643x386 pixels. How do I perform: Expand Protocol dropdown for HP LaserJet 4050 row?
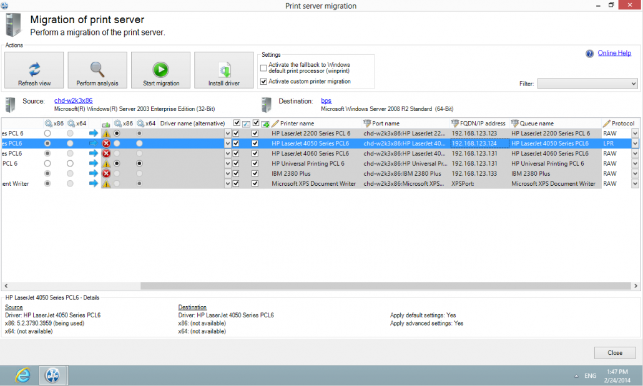[635, 143]
